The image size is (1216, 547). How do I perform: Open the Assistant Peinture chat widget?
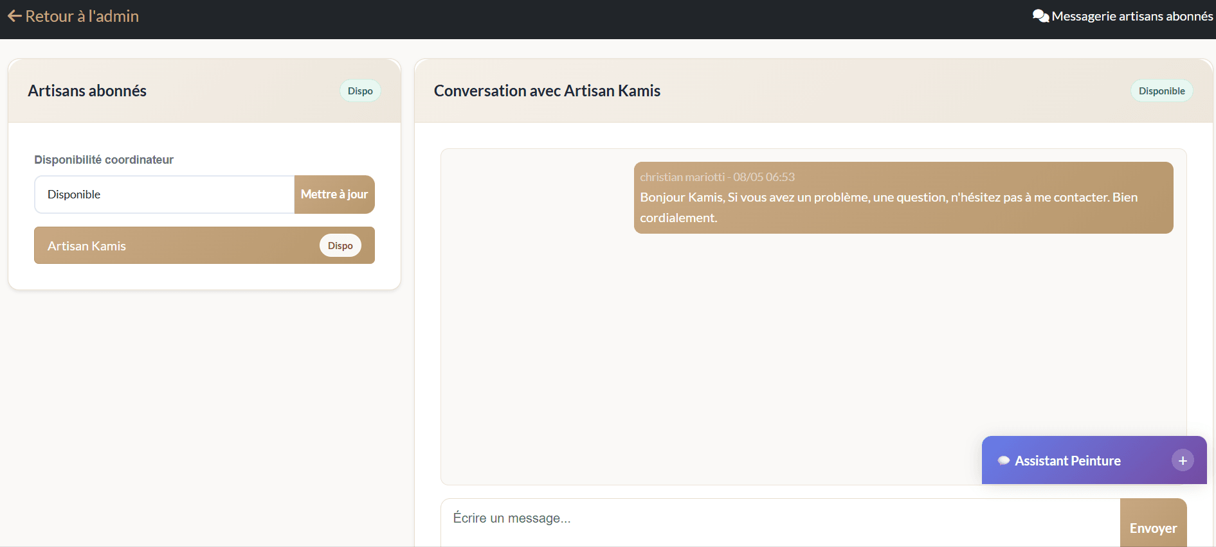tap(1094, 460)
